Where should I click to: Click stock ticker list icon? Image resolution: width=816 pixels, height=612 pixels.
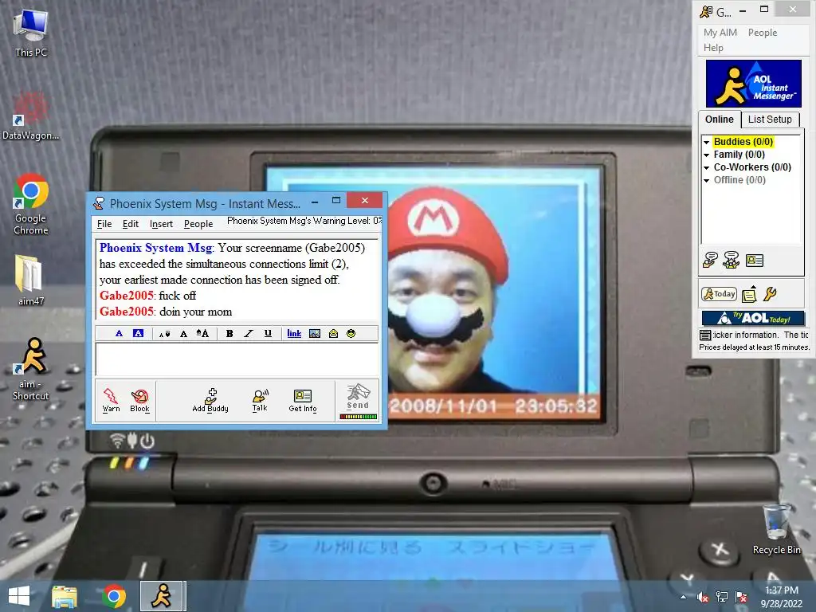[705, 335]
